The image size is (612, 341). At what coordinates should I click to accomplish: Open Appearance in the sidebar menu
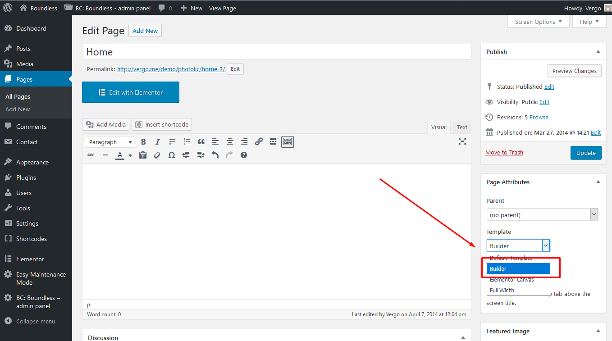pos(32,162)
